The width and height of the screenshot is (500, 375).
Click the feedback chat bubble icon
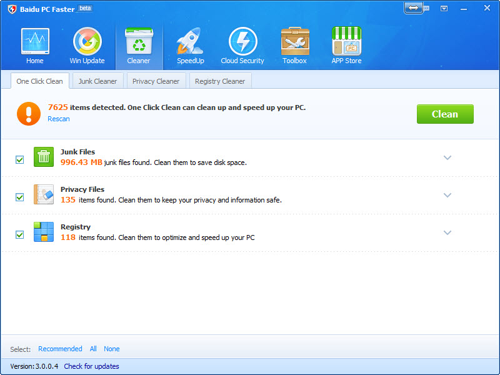point(426,9)
